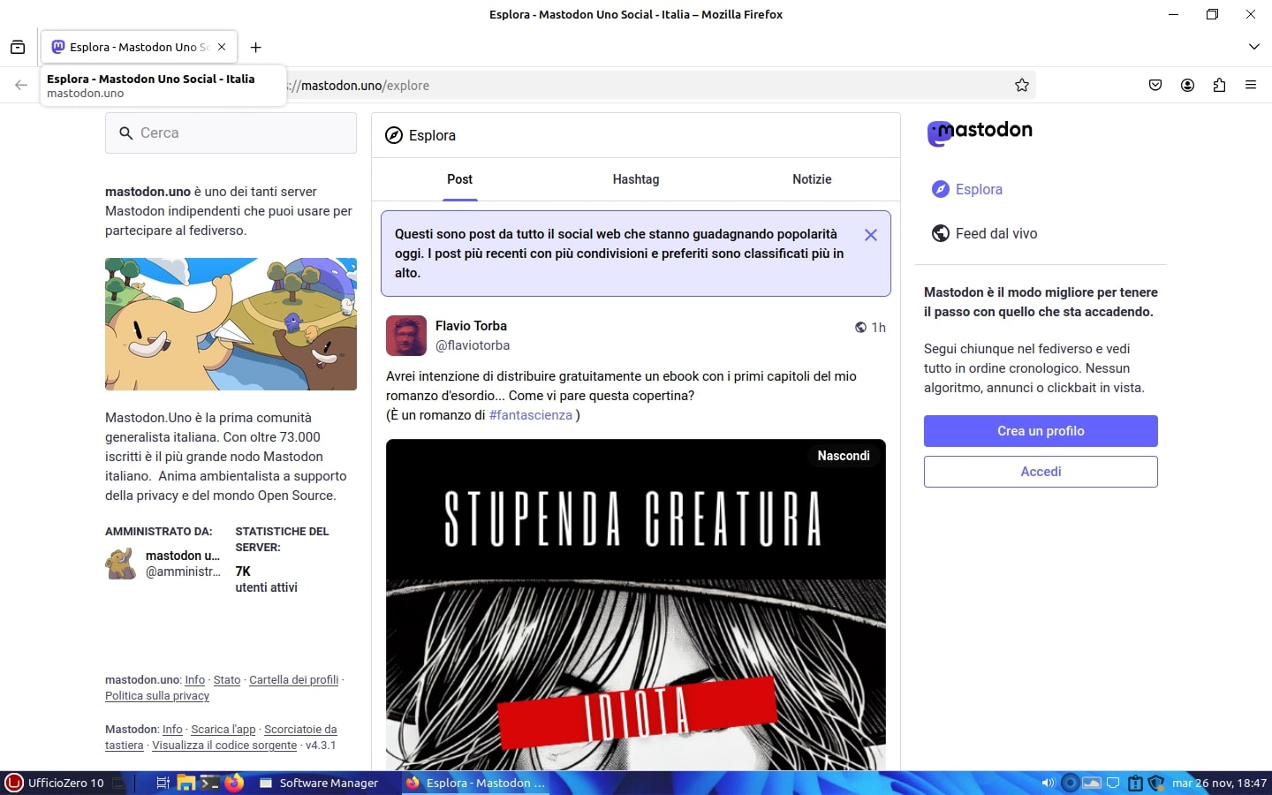Open the volume speaker tray icon
1272x795 pixels.
pyautogui.click(x=1048, y=783)
